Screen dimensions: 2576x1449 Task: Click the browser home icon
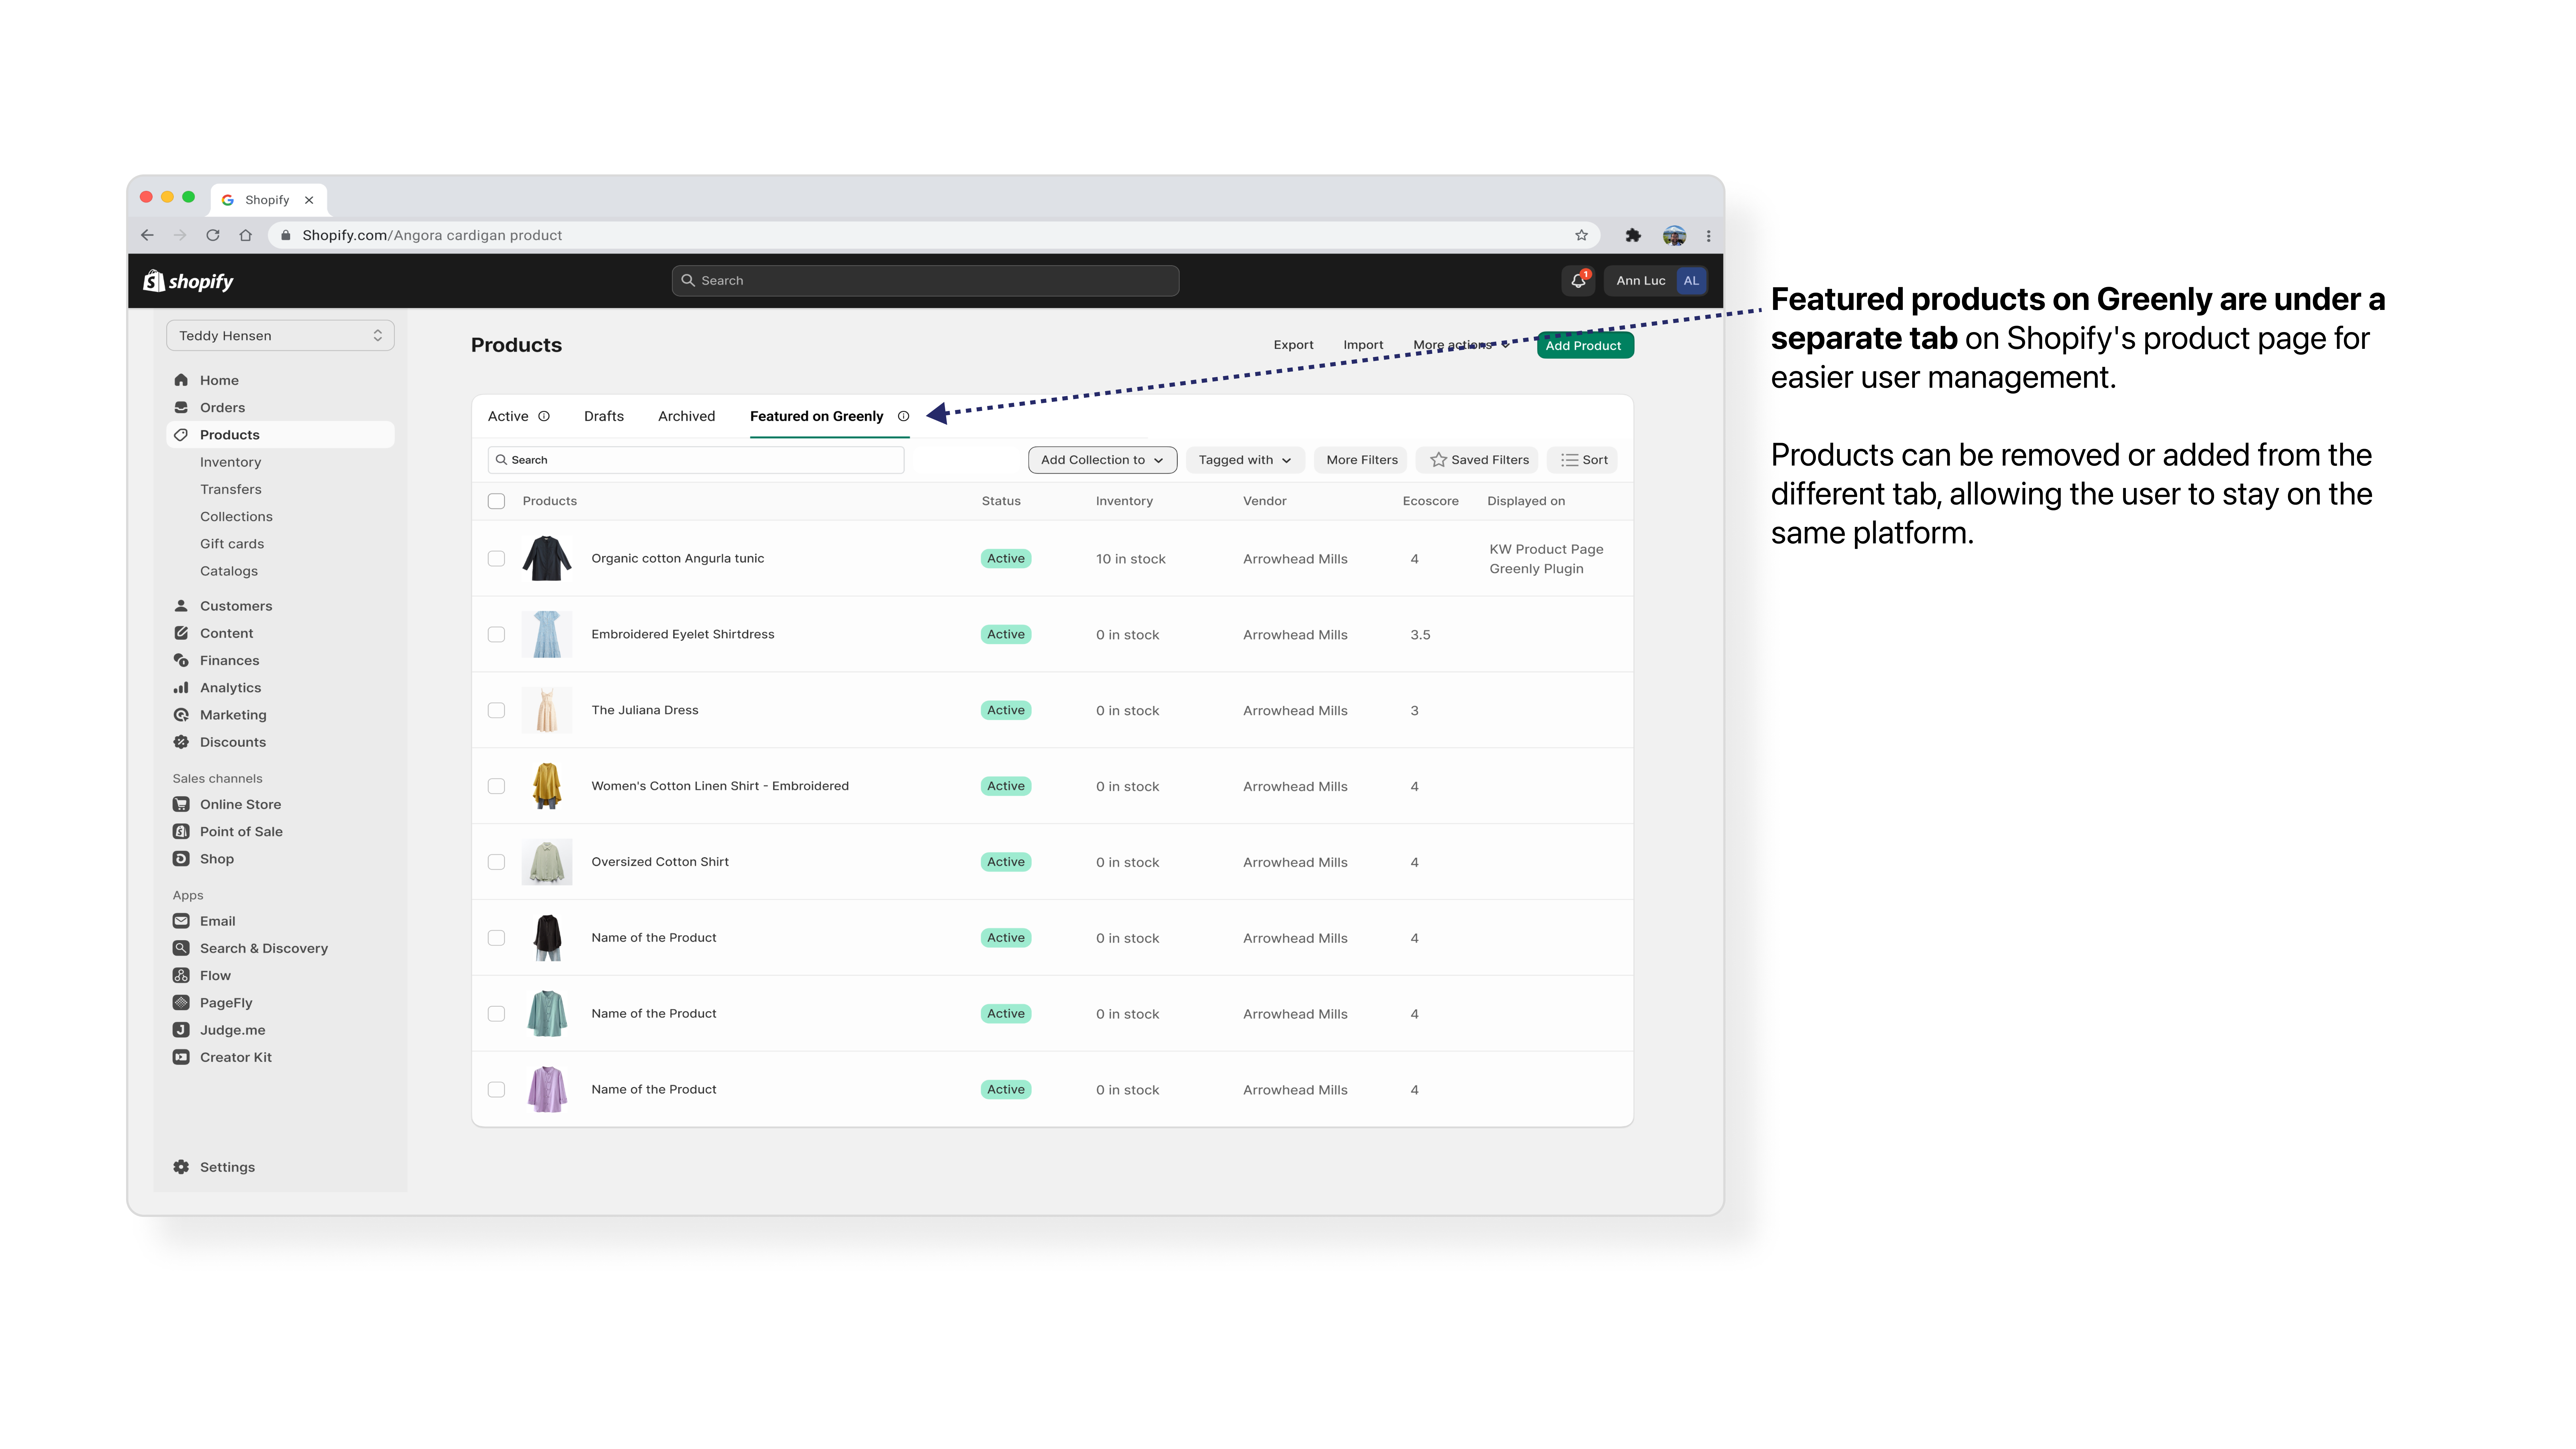point(246,235)
